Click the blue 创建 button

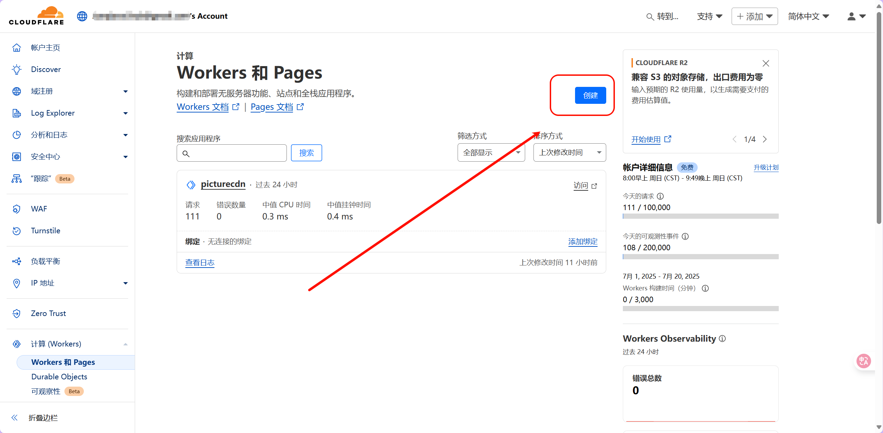click(590, 95)
